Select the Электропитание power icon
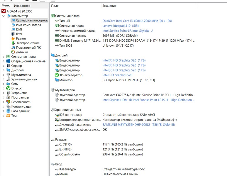 [x=13, y=43]
